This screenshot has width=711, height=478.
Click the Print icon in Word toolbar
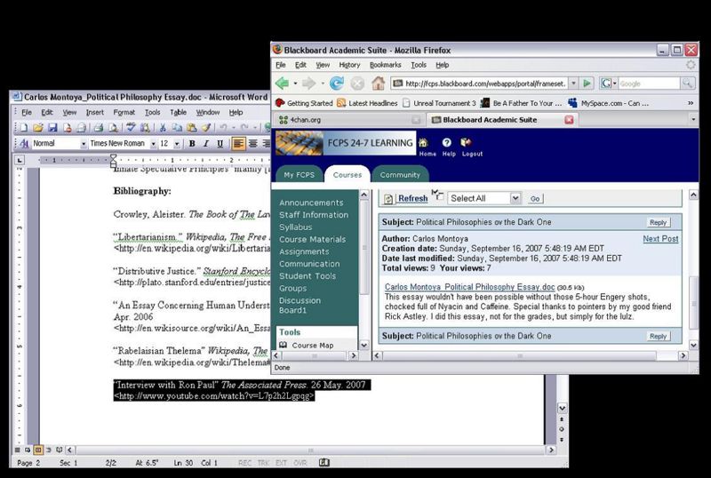click(98, 128)
